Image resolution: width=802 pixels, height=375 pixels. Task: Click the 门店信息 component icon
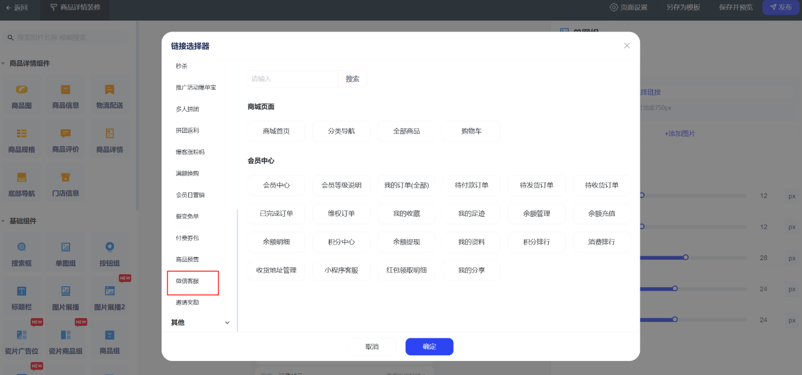[66, 177]
